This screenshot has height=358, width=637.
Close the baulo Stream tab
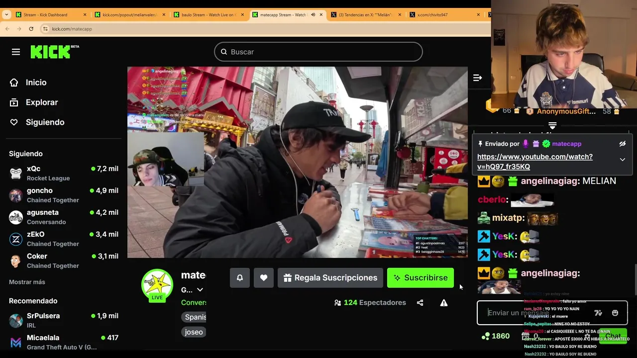tap(242, 15)
